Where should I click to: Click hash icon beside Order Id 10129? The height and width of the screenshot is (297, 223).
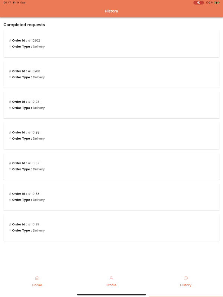pyautogui.click(x=10, y=224)
